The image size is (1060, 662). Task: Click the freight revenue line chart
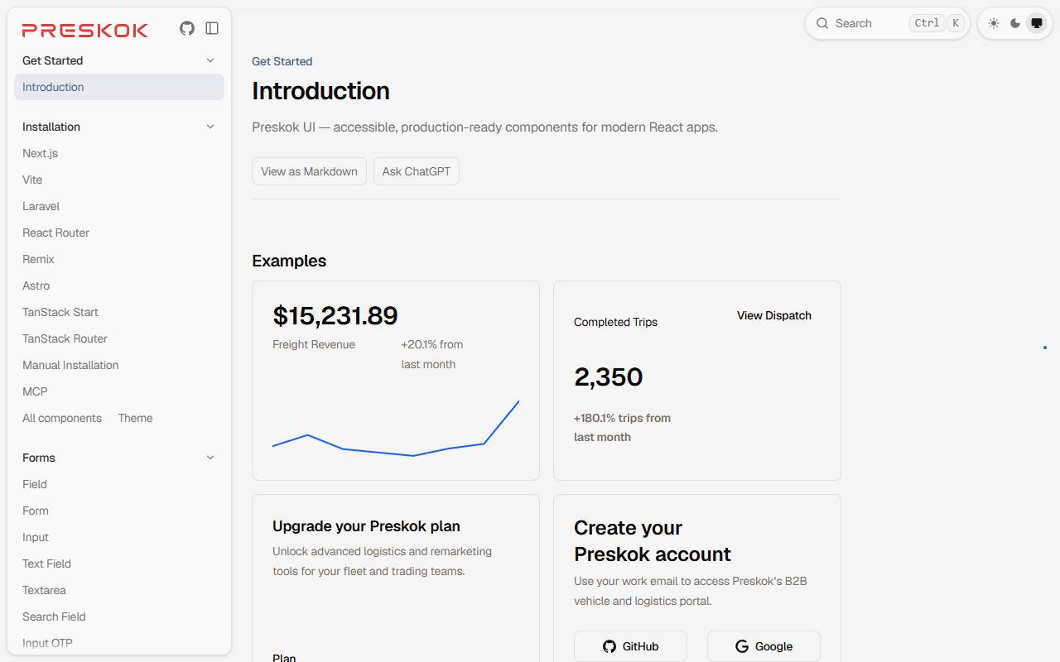396,428
